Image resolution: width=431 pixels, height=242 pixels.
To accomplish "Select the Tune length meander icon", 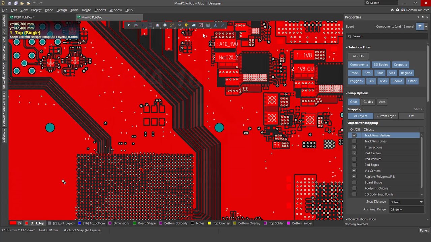I will [179, 25].
